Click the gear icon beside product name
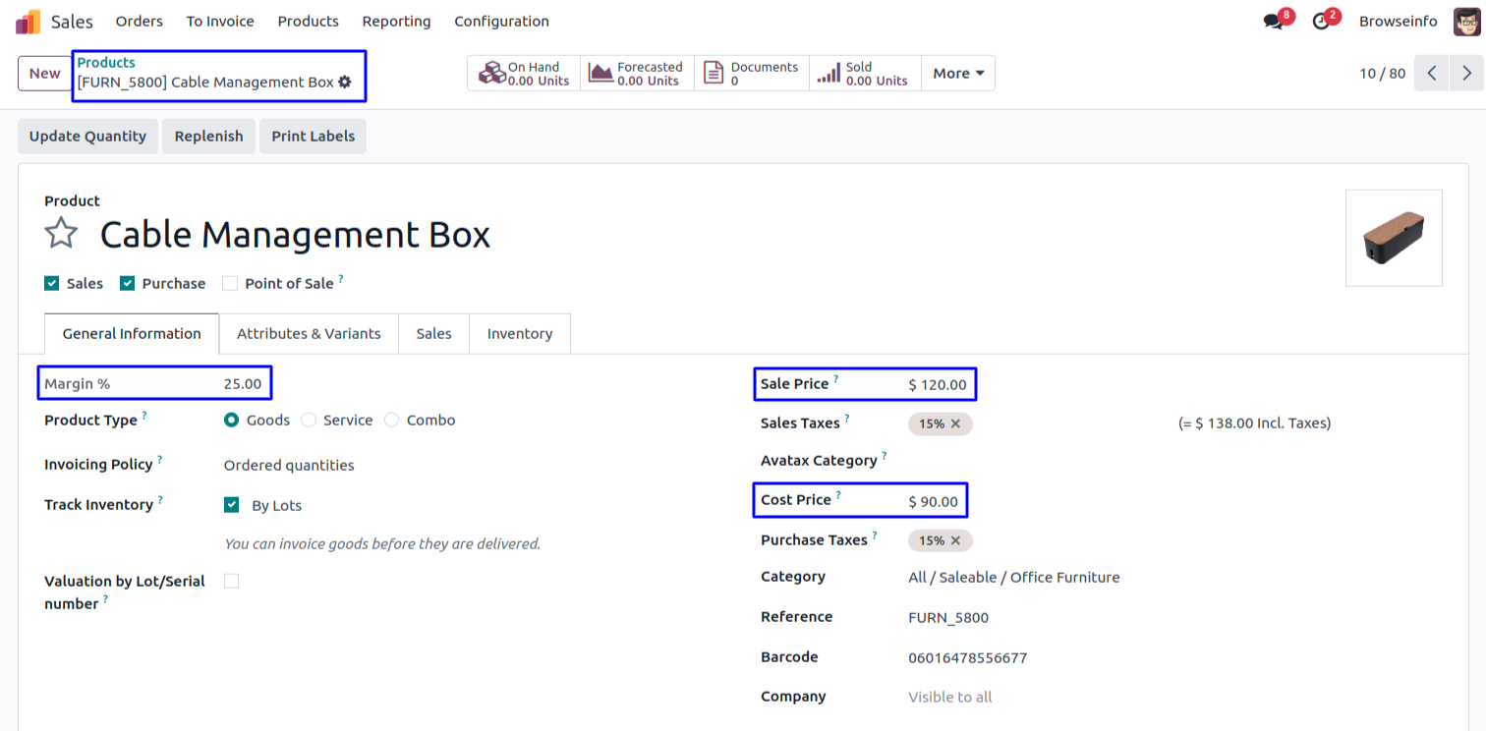This screenshot has width=1486, height=731. [345, 83]
